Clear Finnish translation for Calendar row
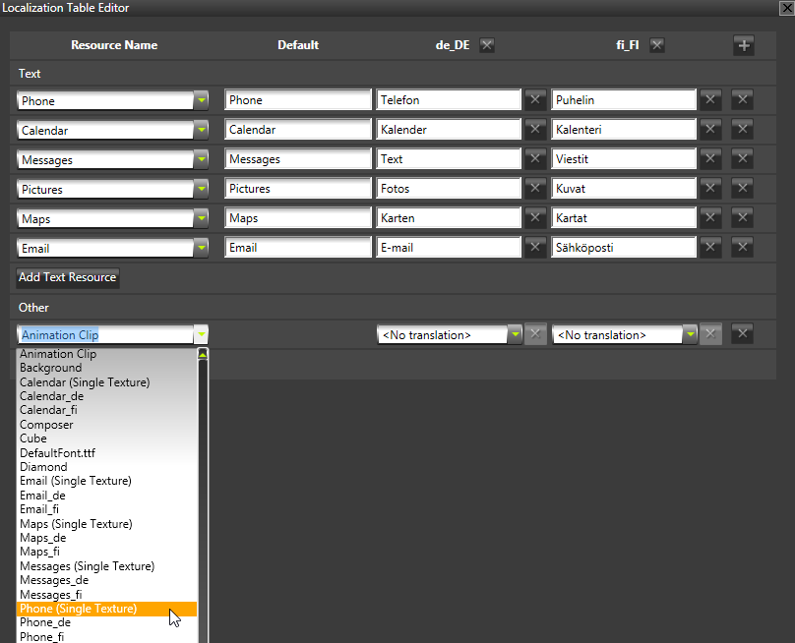 tap(711, 130)
